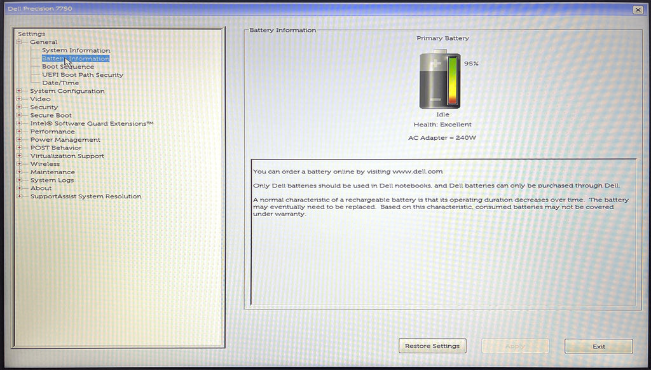Screen dimensions: 651x370
Task: Click the Health: Excellent status text
Action: (x=442, y=124)
